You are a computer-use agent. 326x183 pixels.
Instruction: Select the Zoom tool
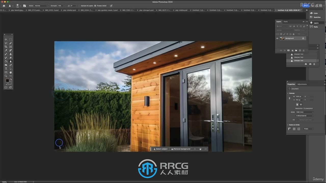point(6,76)
